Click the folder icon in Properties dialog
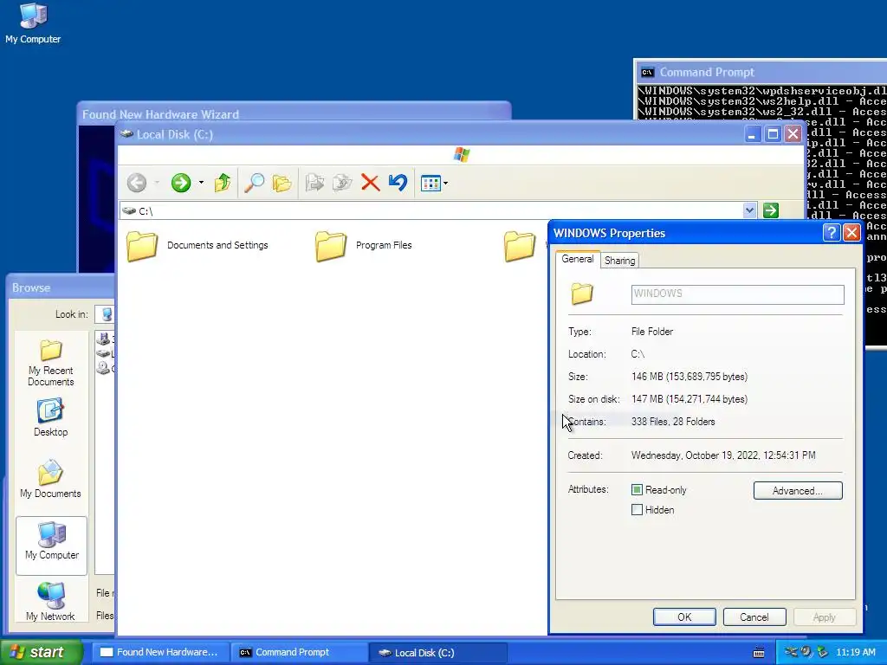The width and height of the screenshot is (887, 665). click(x=581, y=294)
